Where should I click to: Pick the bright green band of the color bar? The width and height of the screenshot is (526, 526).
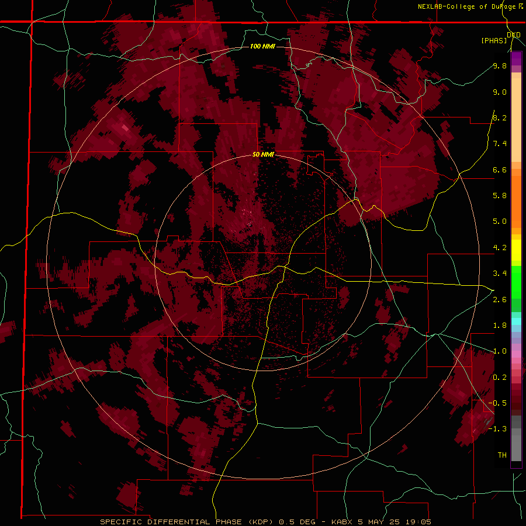516,282
